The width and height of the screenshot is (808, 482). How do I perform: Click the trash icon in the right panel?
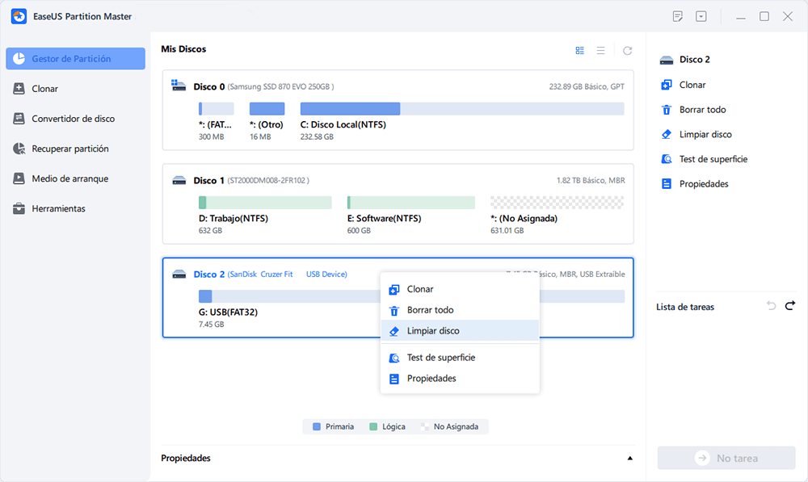(x=667, y=110)
